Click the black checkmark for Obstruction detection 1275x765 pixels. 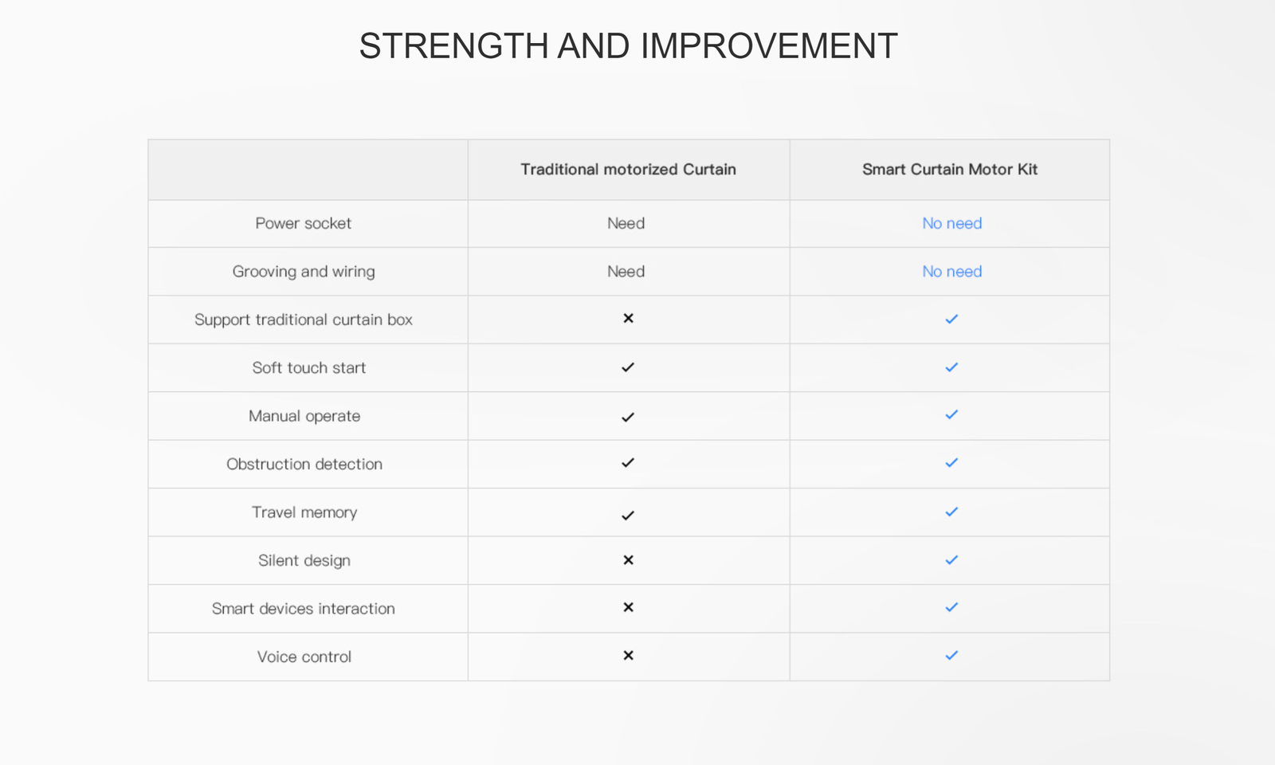point(628,463)
